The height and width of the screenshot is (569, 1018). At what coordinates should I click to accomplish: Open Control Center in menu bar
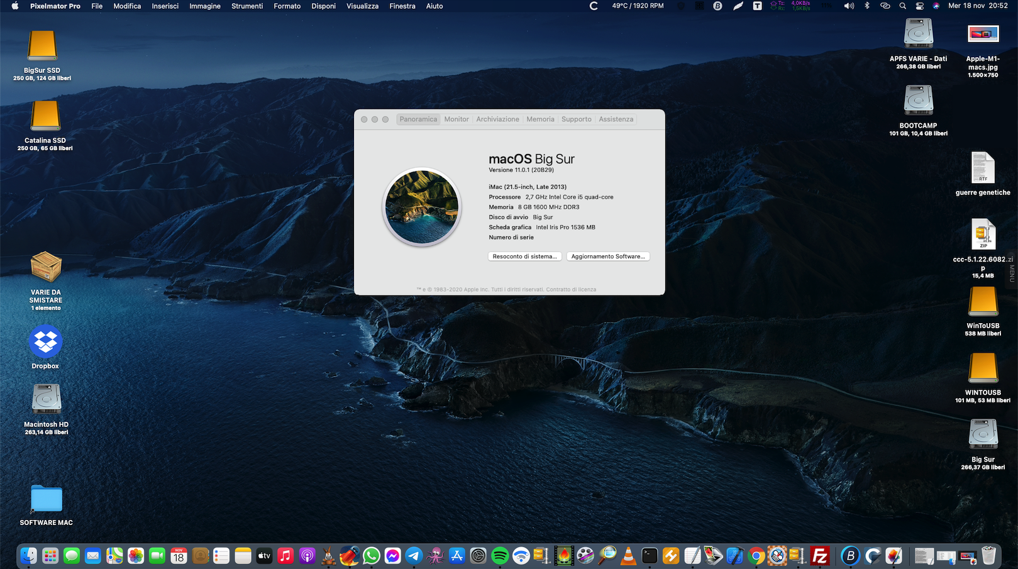[919, 6]
